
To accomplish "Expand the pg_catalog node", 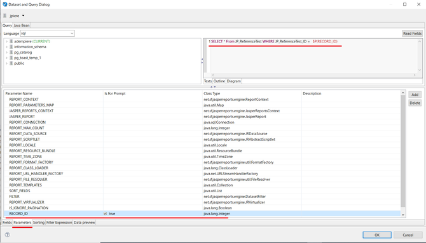I will pyautogui.click(x=7, y=52).
